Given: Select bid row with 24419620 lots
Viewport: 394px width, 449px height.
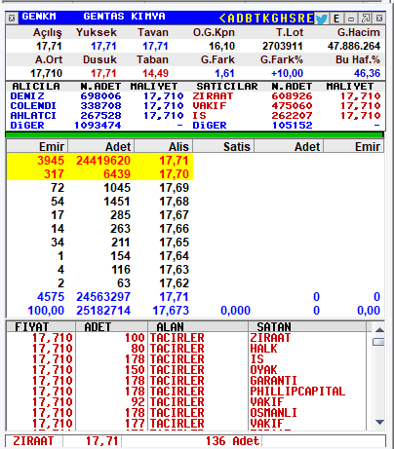Looking at the screenshot, I should pyautogui.click(x=99, y=161).
